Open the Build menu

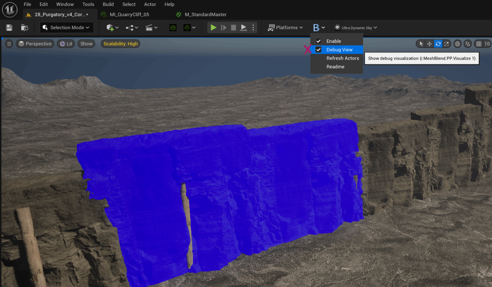click(108, 4)
